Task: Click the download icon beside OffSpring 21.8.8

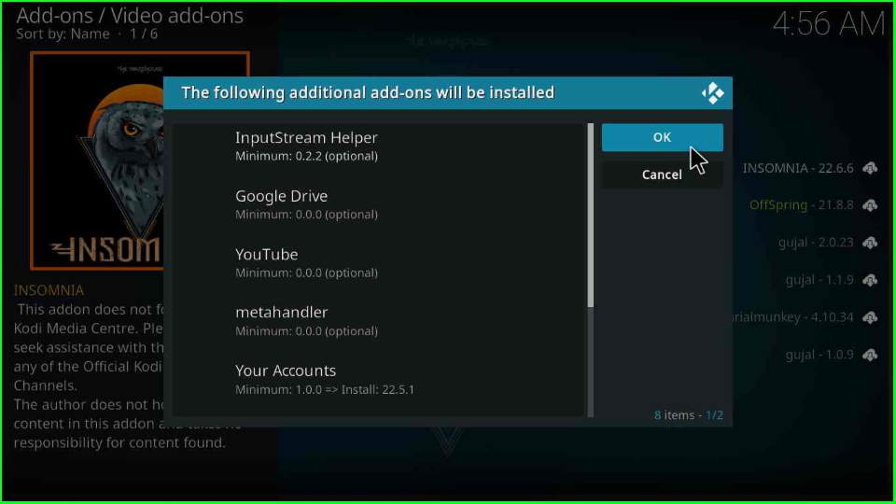Action: [870, 205]
